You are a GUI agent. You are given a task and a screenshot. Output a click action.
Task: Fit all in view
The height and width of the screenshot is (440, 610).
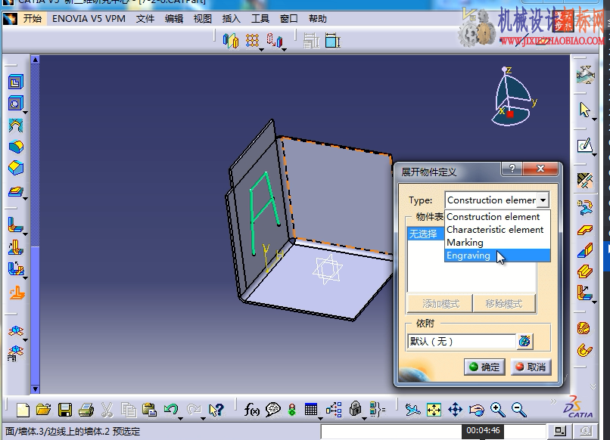coord(434,409)
